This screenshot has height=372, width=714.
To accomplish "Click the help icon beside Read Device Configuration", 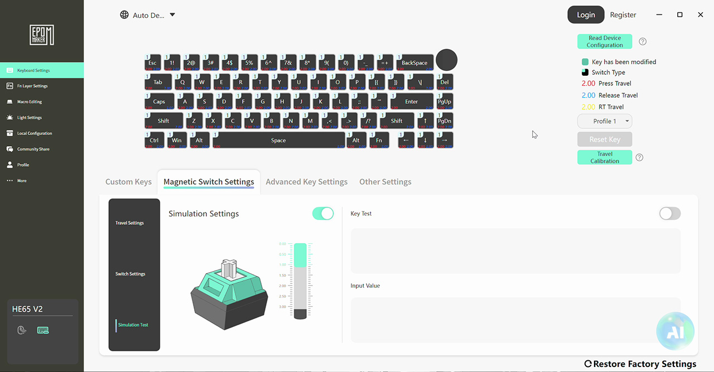I will 643,41.
